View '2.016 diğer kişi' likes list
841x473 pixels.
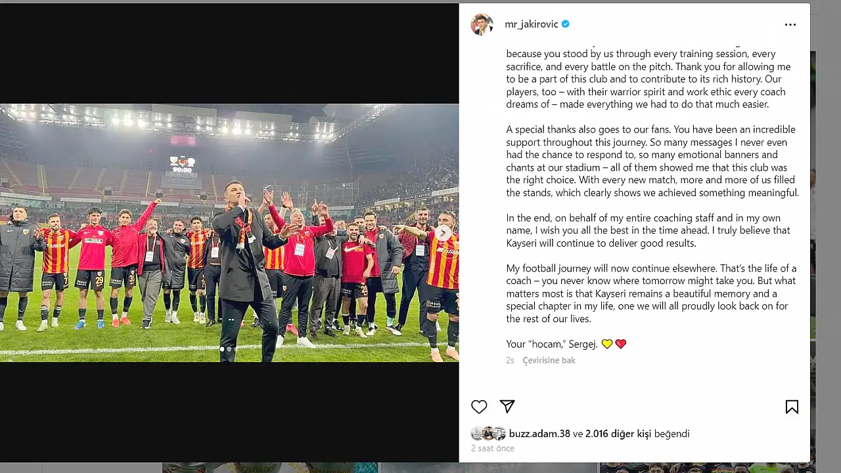[616, 434]
